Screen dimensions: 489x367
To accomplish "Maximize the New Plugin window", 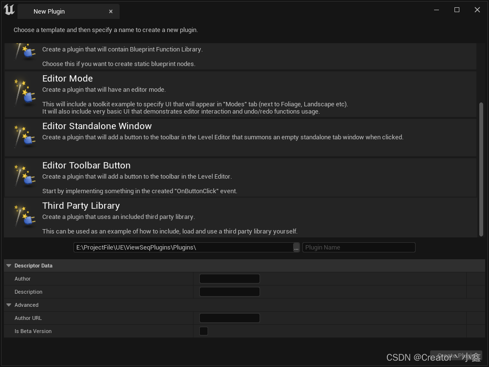I will [457, 10].
